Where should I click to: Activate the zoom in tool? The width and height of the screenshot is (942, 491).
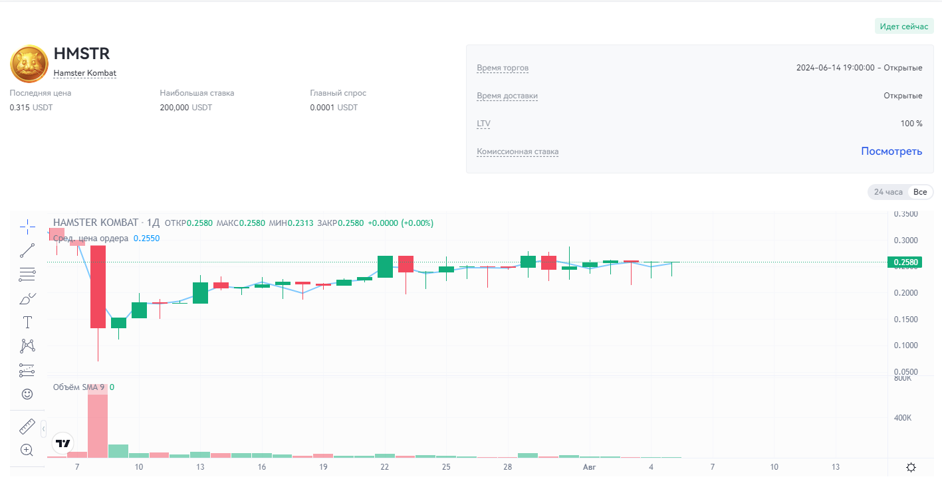[27, 450]
